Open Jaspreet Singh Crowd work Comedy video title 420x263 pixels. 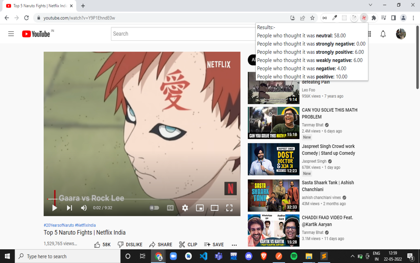tap(328, 150)
